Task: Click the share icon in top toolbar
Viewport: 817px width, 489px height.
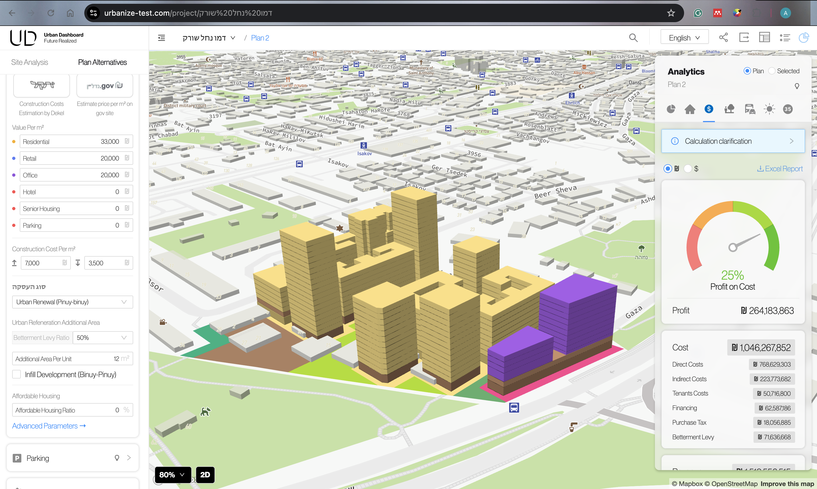Action: click(724, 38)
